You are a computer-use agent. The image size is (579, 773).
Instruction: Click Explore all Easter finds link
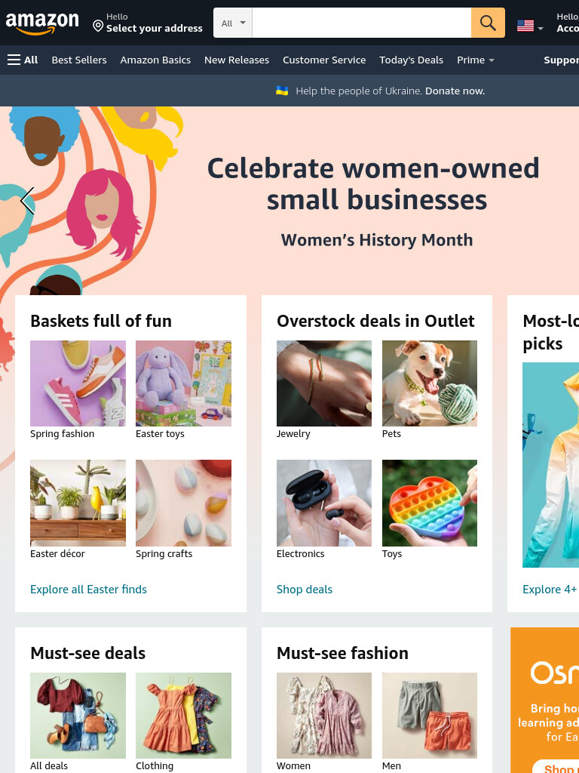89,589
